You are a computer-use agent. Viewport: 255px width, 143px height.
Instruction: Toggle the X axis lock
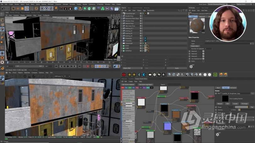point(42,8)
